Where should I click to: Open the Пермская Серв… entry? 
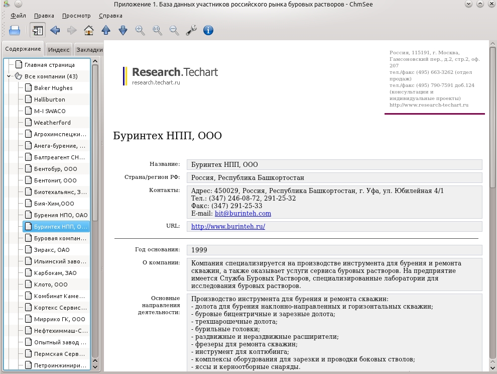pos(59,354)
